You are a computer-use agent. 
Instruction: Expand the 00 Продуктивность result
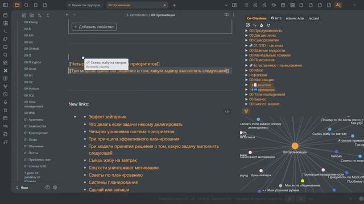click(x=246, y=31)
